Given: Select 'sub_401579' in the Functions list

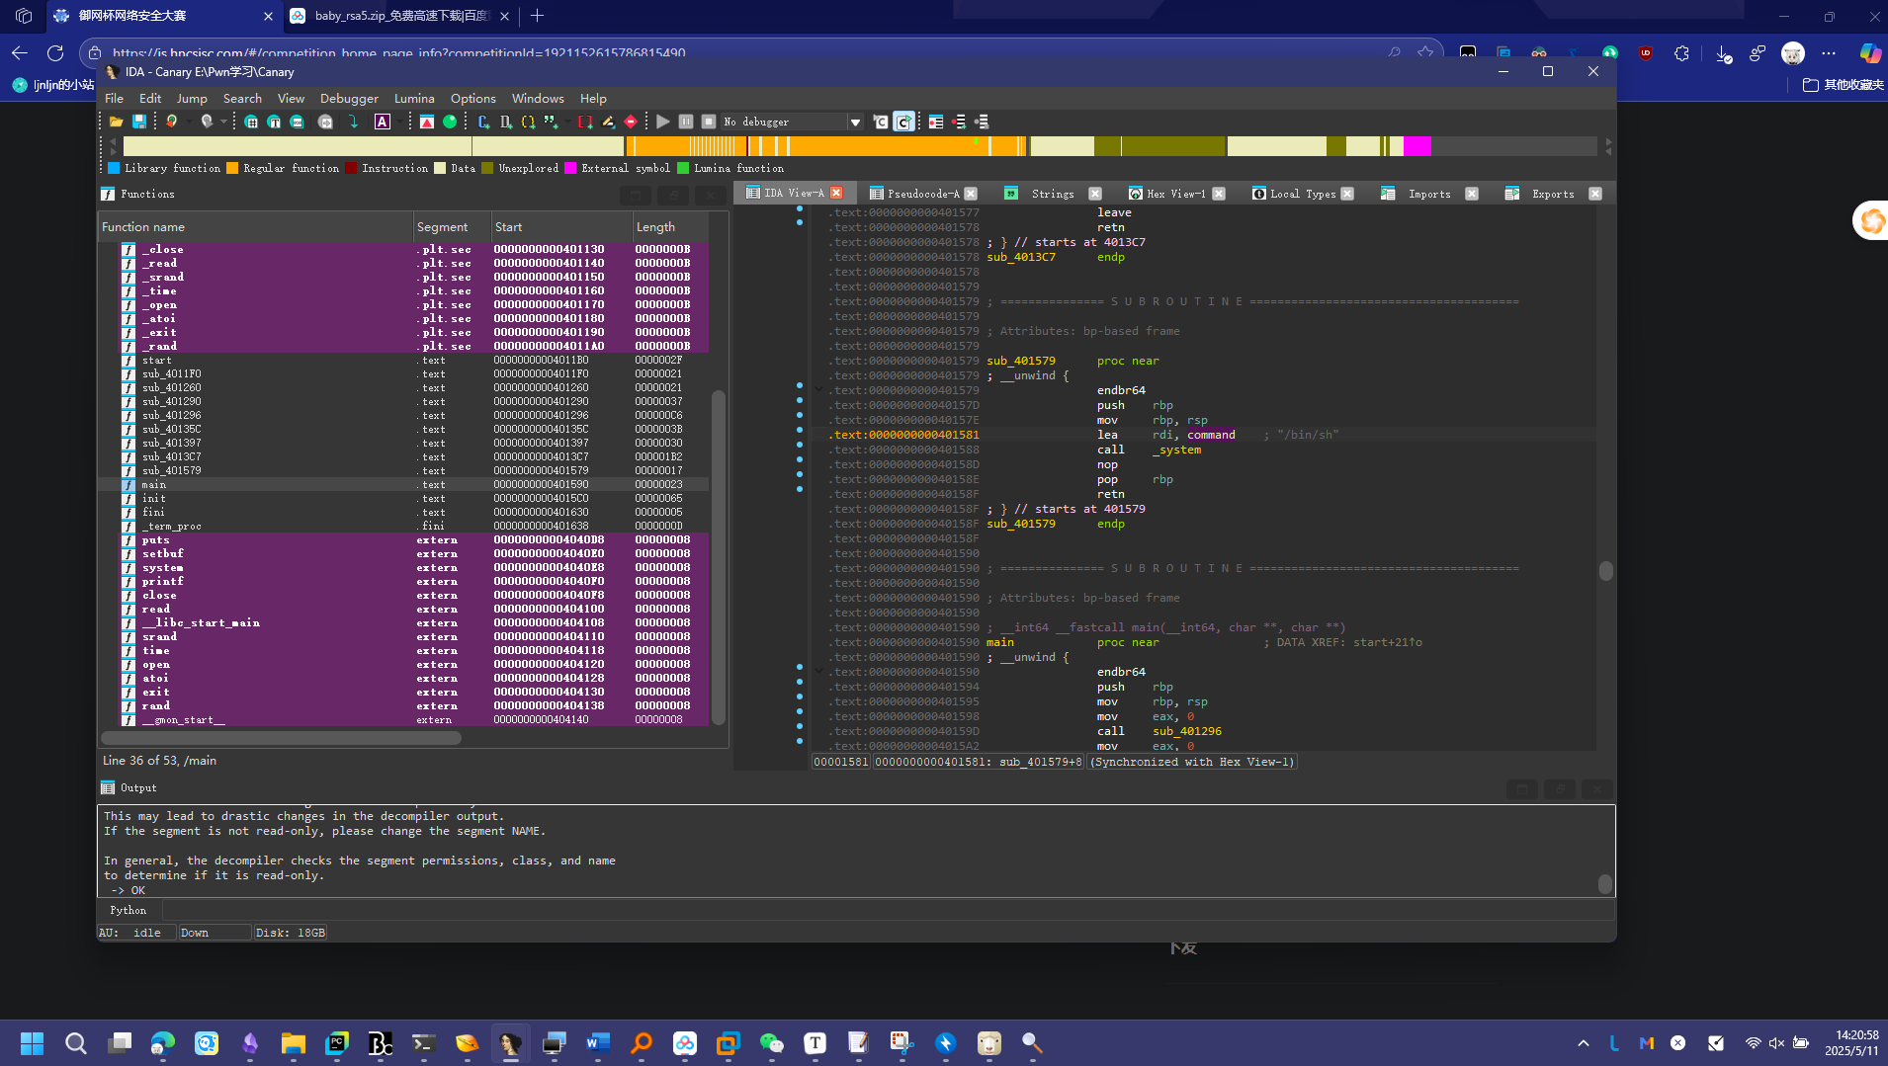Looking at the screenshot, I should (x=403, y=470).
